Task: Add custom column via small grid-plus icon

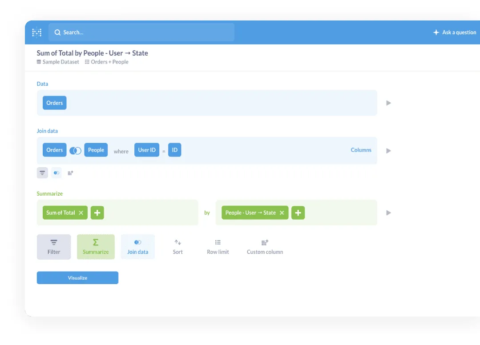Action: point(70,173)
